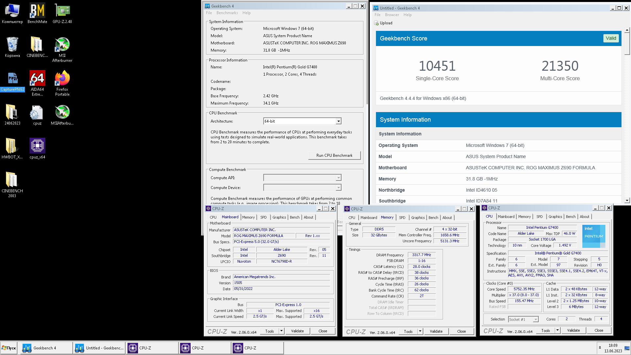Open the Корзина recycle bin icon
The image size is (631, 355).
pos(12,47)
